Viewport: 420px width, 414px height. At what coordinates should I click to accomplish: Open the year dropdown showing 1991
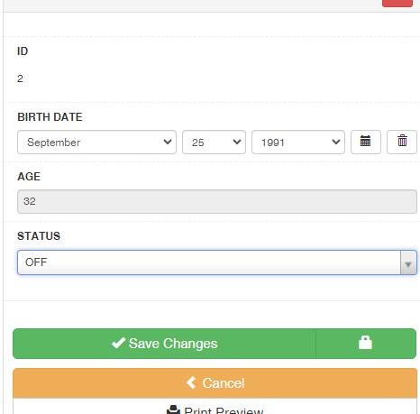point(298,143)
